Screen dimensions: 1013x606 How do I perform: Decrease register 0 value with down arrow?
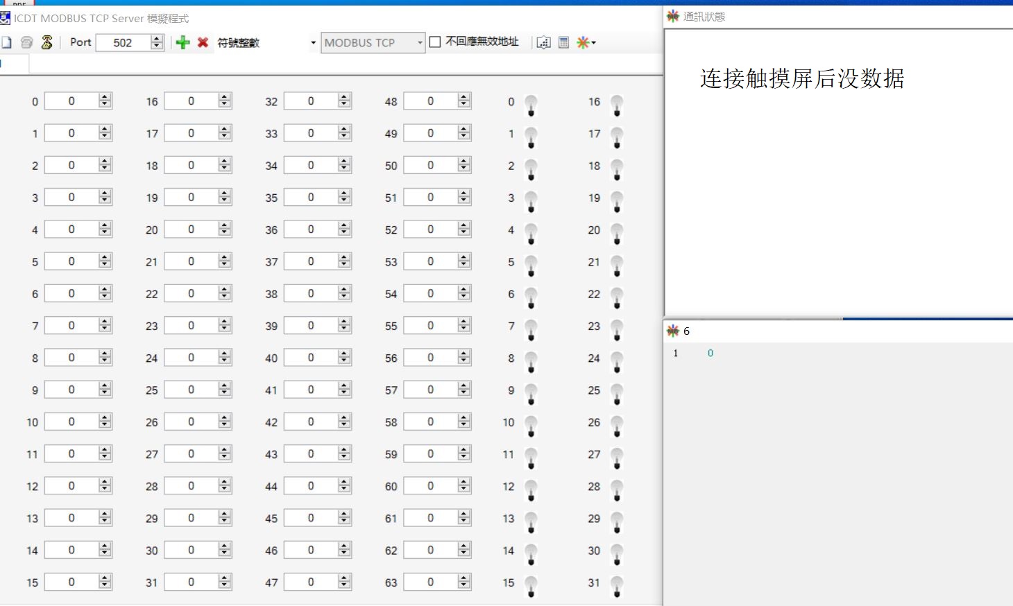click(x=105, y=105)
